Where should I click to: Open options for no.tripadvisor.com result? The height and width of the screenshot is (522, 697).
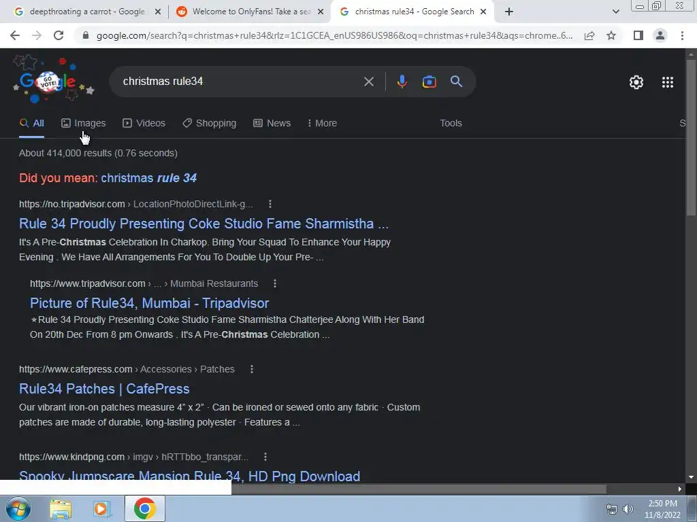270,204
